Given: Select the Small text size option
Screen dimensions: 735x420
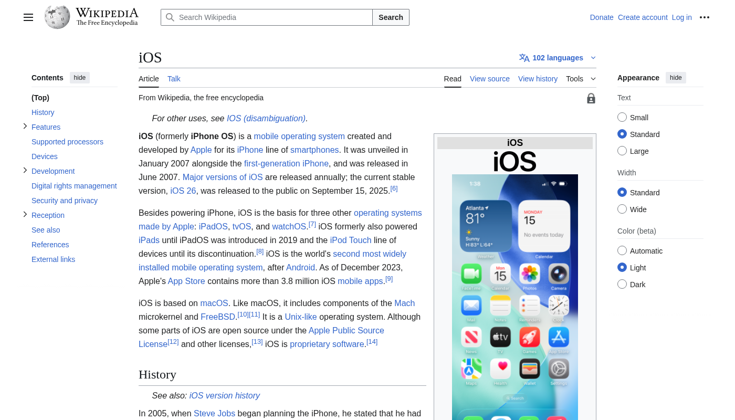Looking at the screenshot, I should 622,118.
